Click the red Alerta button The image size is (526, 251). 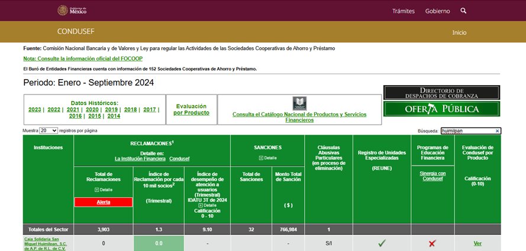pyautogui.click(x=103, y=202)
